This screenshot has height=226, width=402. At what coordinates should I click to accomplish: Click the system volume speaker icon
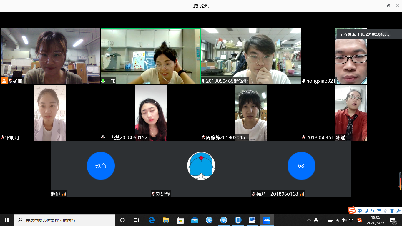344,220
